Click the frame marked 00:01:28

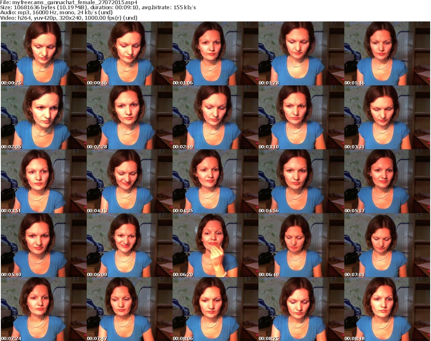pyautogui.click(x=301, y=53)
